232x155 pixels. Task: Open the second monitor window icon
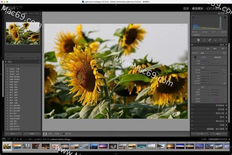(8, 139)
